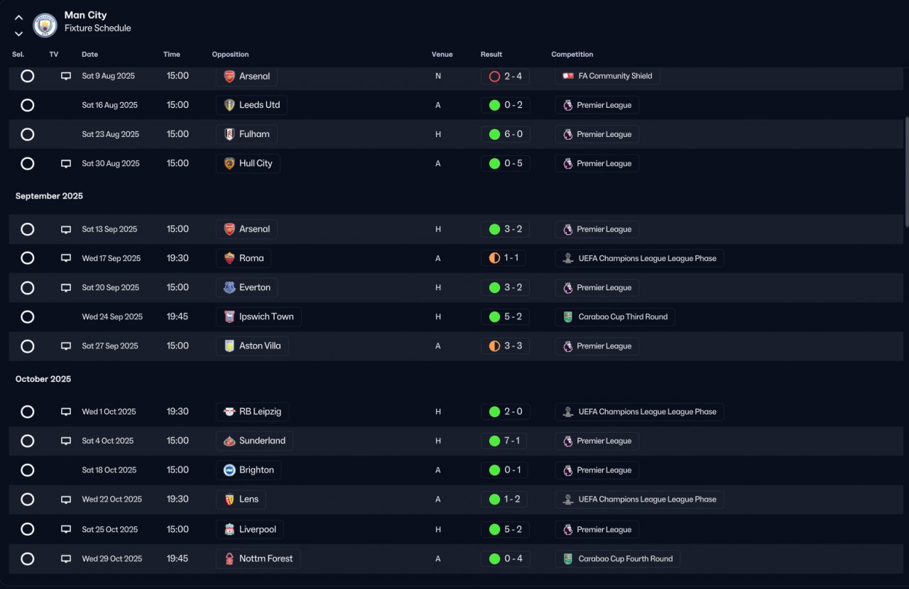Viewport: 909px width, 589px height.
Task: Click the Champions League icon in Lens row
Action: tap(568, 500)
